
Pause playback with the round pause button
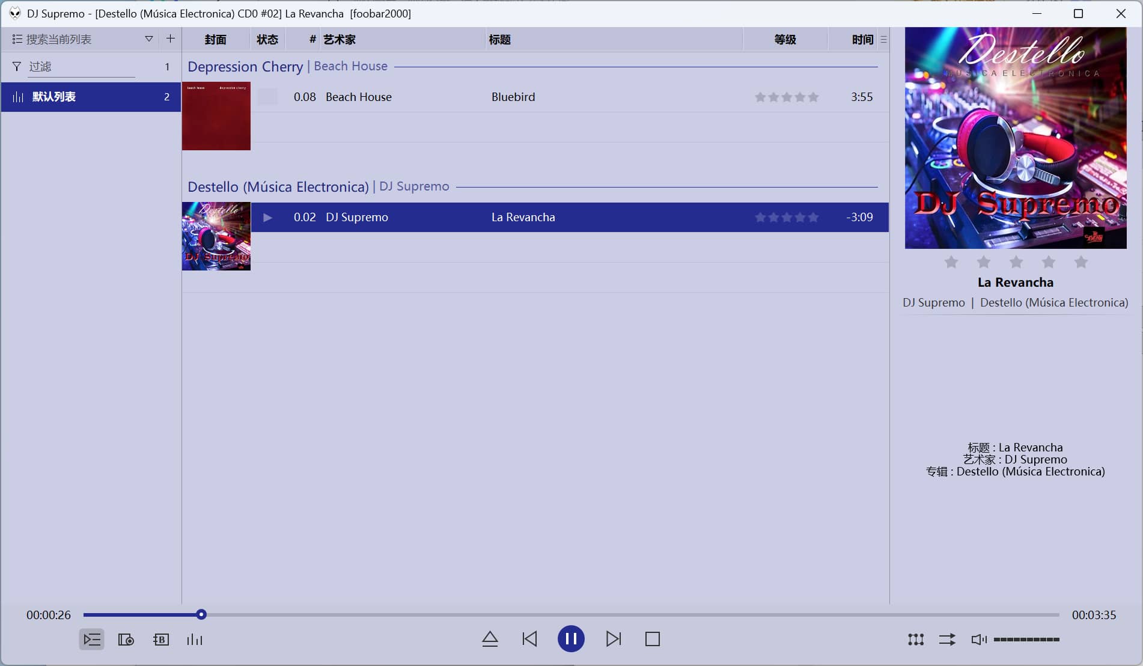[x=571, y=639]
